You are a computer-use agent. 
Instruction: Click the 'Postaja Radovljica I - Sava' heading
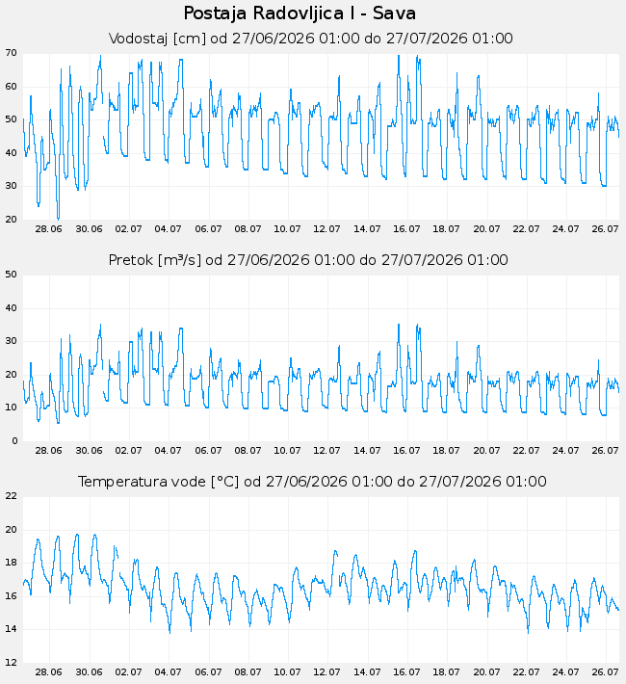[300, 13]
